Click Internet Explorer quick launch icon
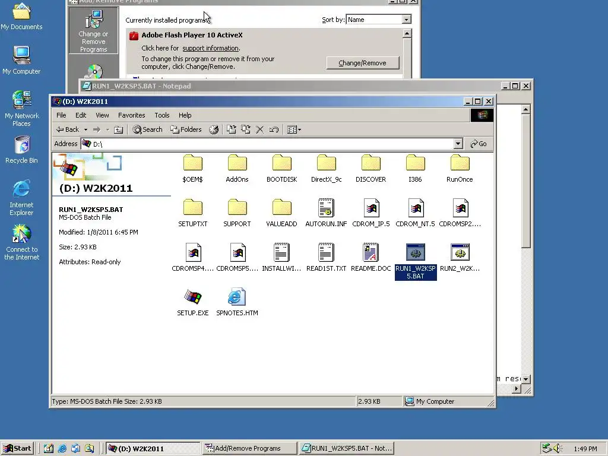 click(x=62, y=449)
